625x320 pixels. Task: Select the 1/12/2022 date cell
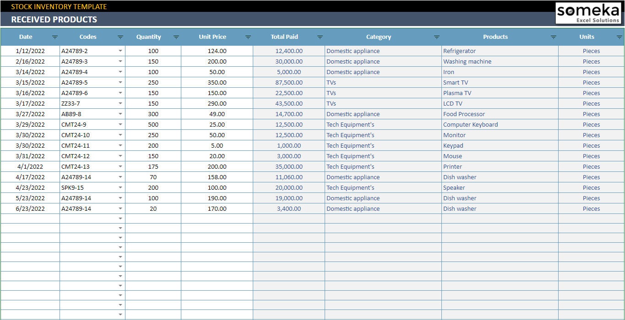point(30,51)
